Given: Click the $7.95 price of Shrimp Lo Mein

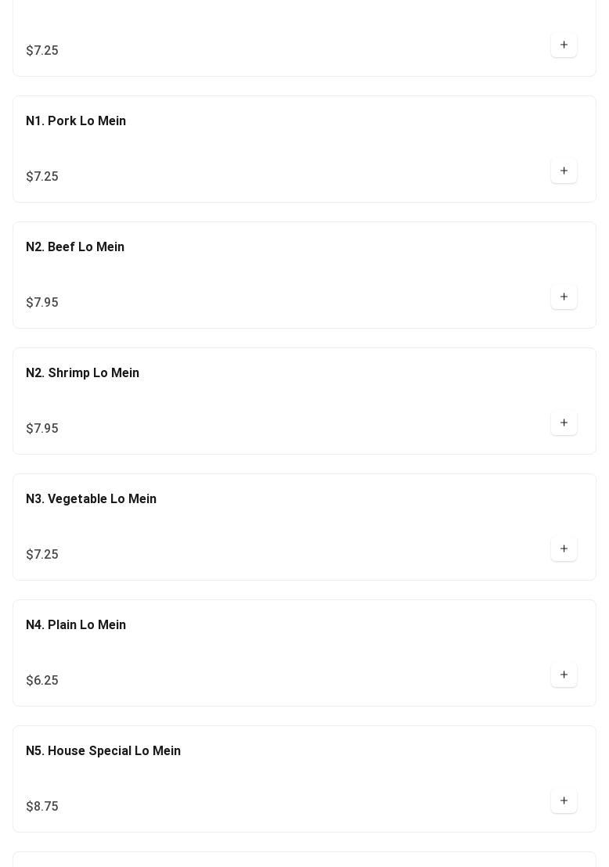Looking at the screenshot, I should [x=42, y=429].
